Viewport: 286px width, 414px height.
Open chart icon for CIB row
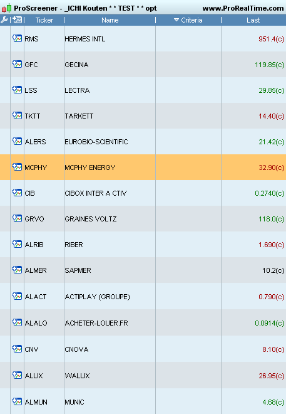click(17, 193)
